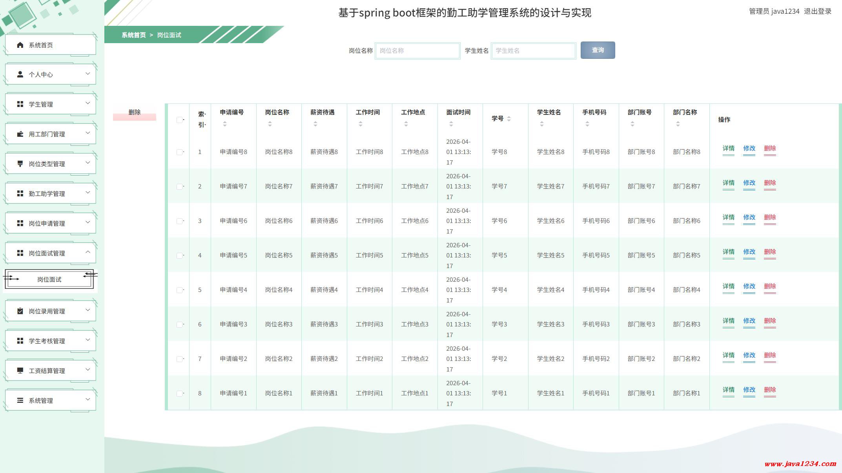This screenshot has width=842, height=473.
Task: Click the list icon beside 系统管理
Action: tap(20, 401)
